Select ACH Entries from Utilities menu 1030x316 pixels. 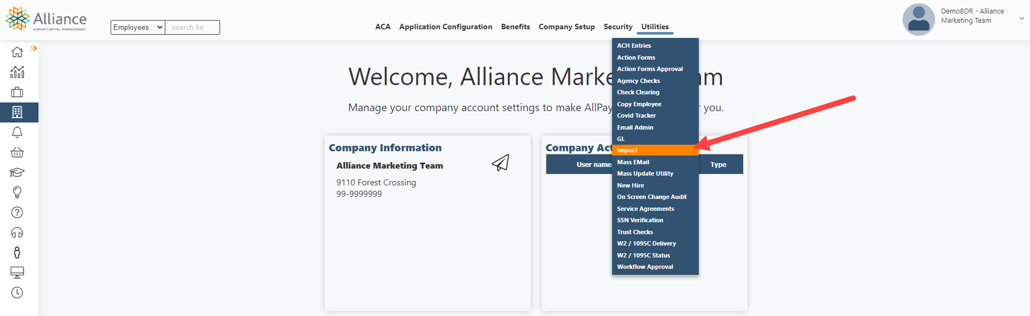click(655, 46)
